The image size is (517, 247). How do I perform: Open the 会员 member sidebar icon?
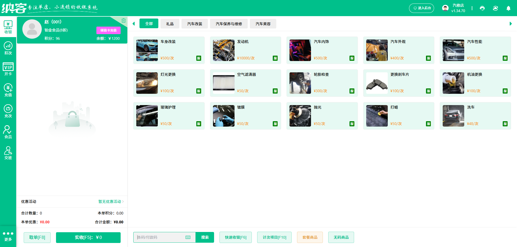[8, 132]
